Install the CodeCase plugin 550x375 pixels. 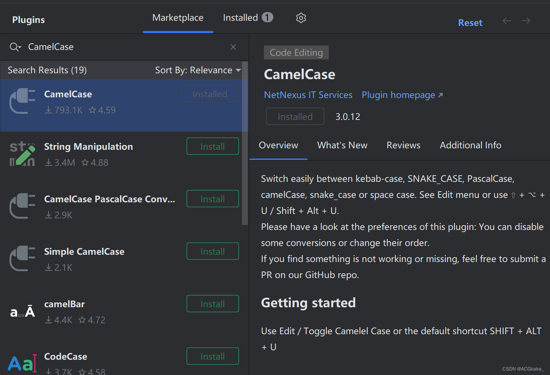tap(213, 356)
